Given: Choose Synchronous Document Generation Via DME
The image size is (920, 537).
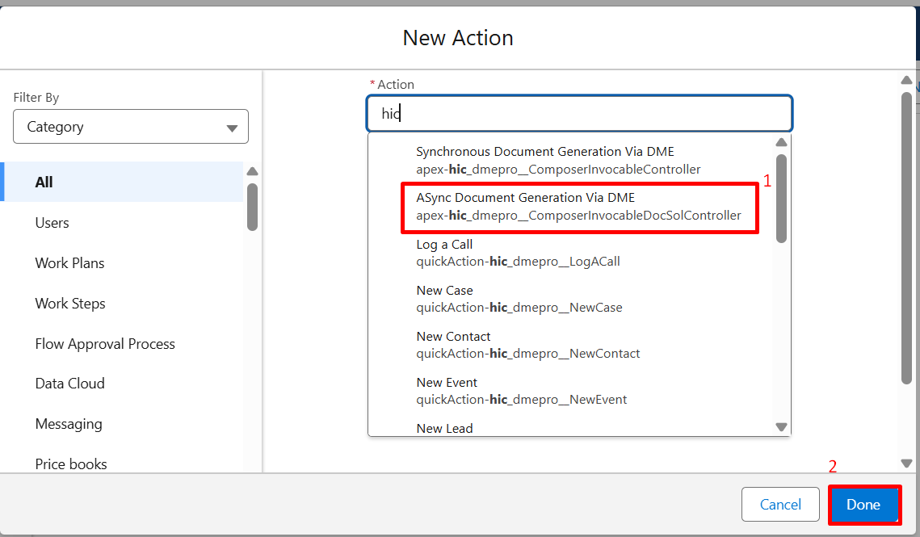Looking at the screenshot, I should (570, 160).
